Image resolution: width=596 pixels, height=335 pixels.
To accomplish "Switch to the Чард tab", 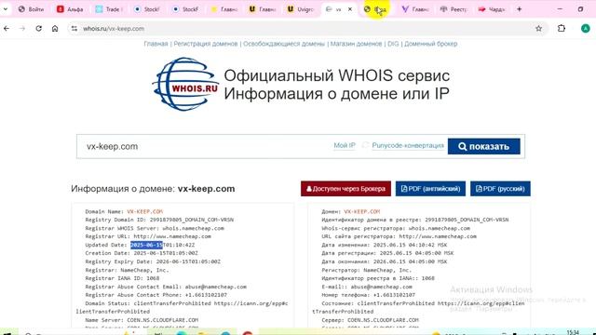I will tap(492, 9).
